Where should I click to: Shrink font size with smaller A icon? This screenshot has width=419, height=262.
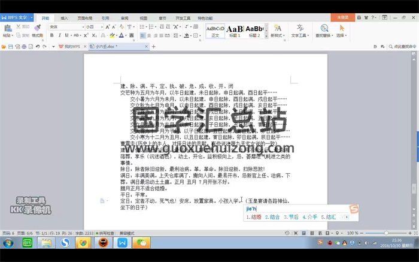coord(114,27)
